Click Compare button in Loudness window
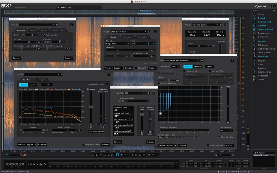Viewport: 277px width, 173px height. pos(117,142)
